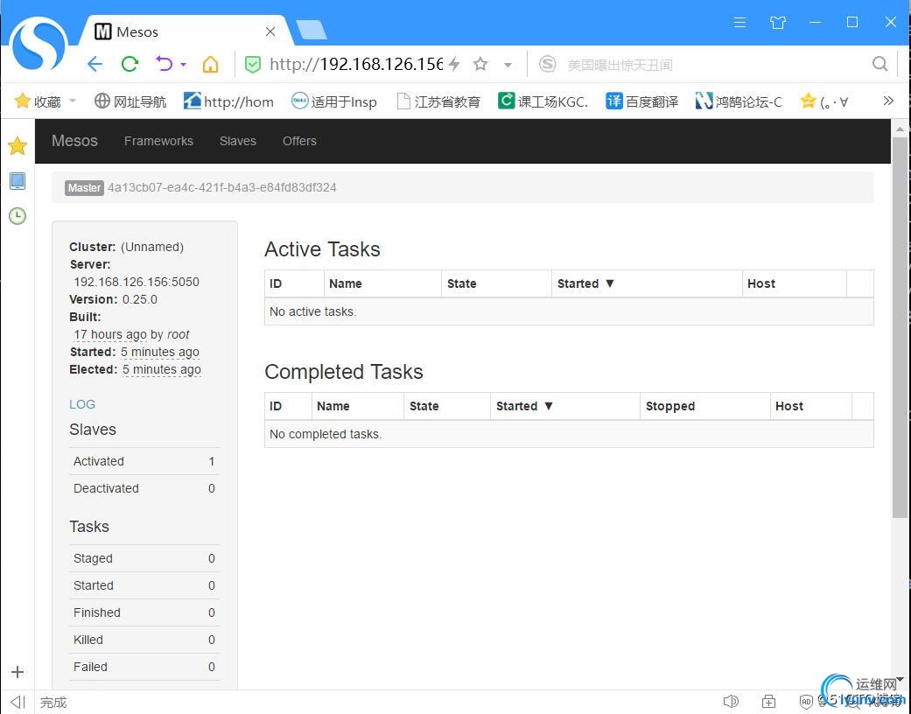Open the 百度翻译 bookmark
The image size is (911, 714).
[642, 101]
